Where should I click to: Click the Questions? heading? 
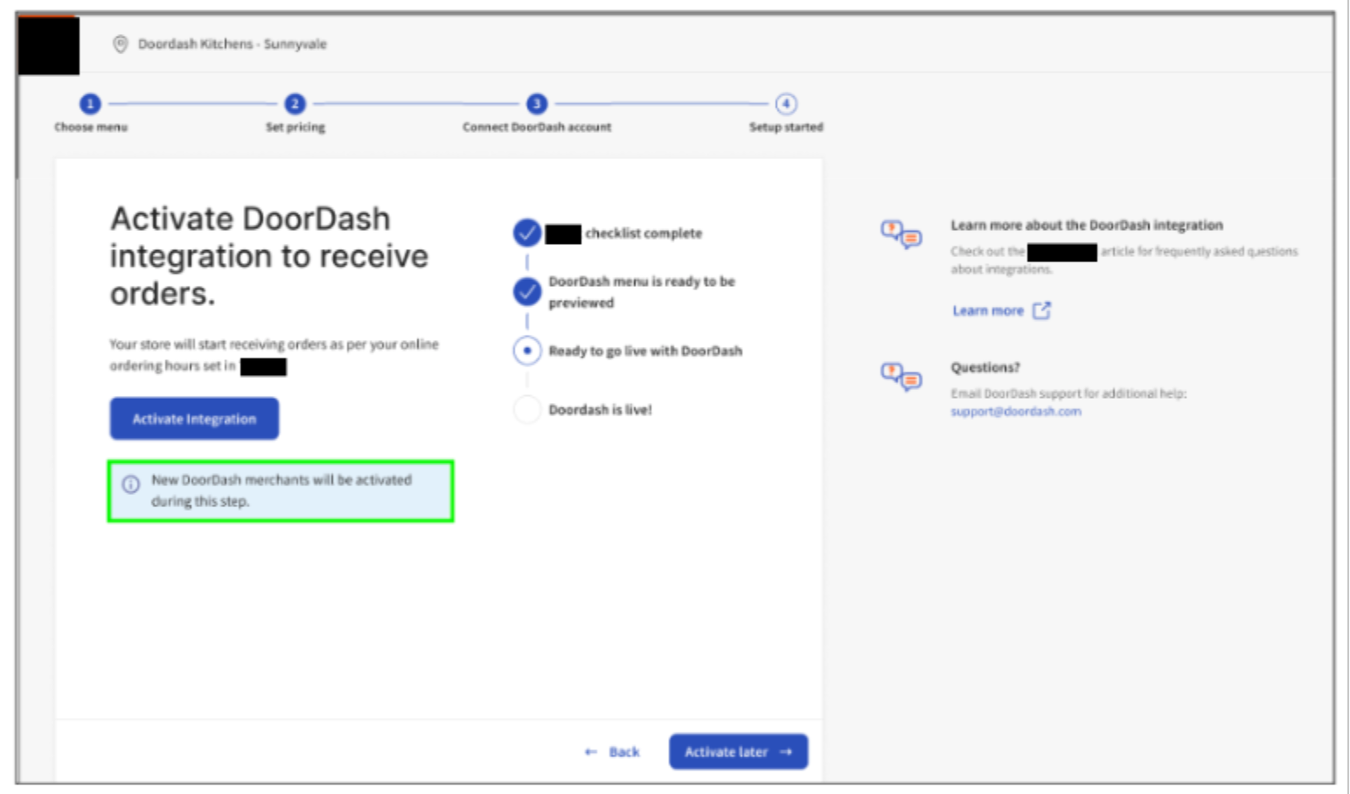[985, 367]
